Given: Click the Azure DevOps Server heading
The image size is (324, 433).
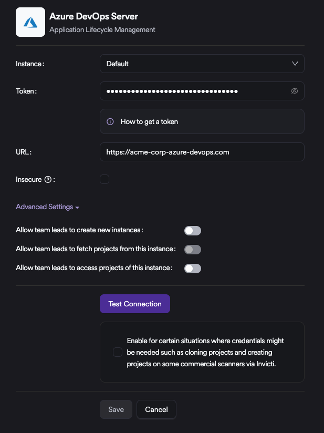Looking at the screenshot, I should coord(93,17).
